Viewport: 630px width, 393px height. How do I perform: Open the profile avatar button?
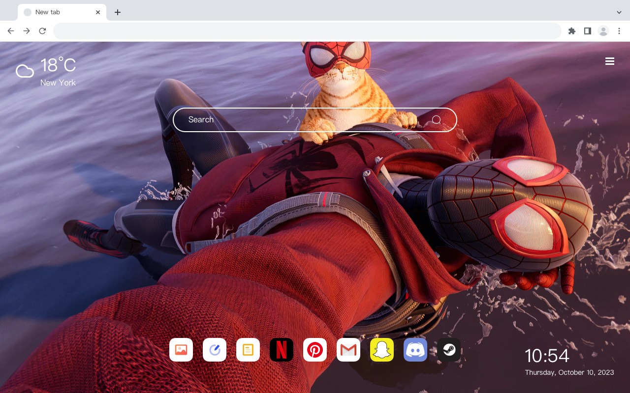coord(603,31)
